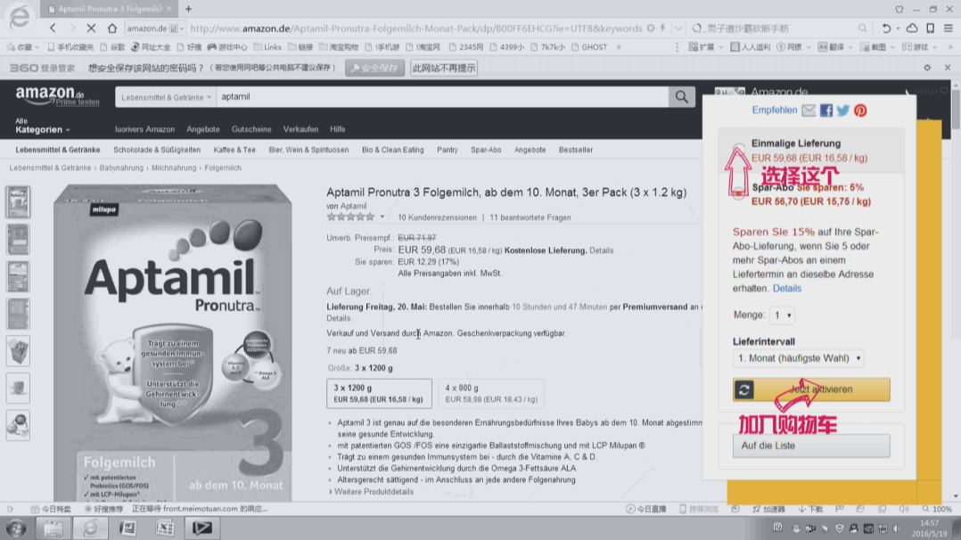This screenshot has width=961, height=540.
Task: Choose the 4 x 800 g size option
Action: click(491, 394)
